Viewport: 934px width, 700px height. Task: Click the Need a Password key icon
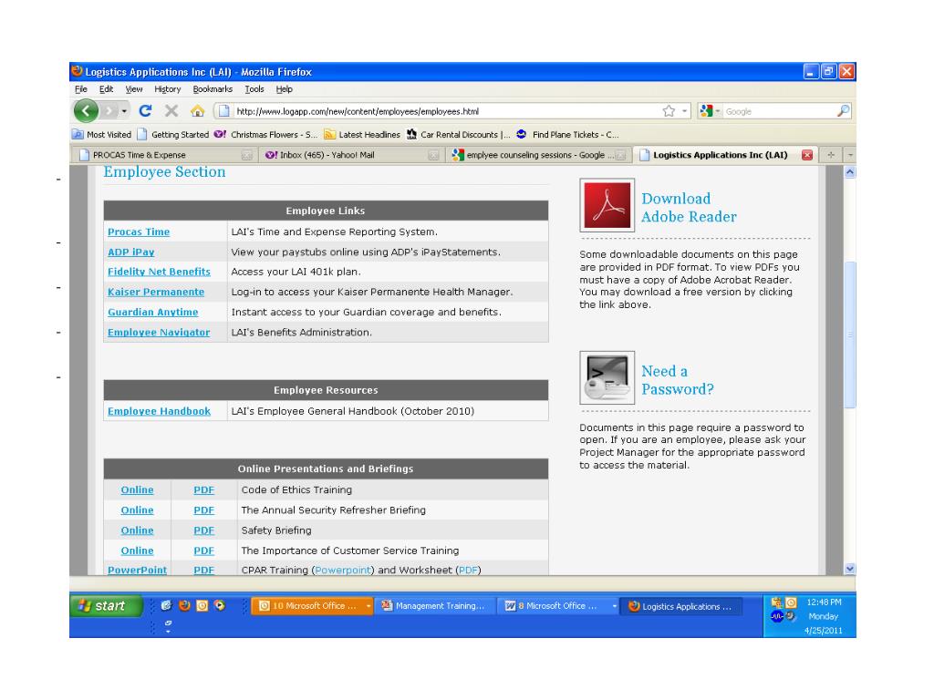tap(607, 378)
